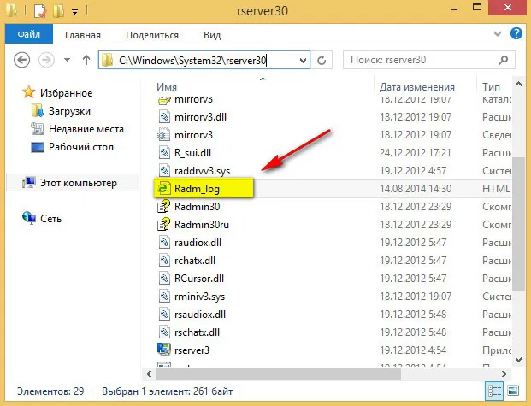531x406 pixels.
Task: Select the raddrvv3.sys file icon
Action: click(x=164, y=171)
